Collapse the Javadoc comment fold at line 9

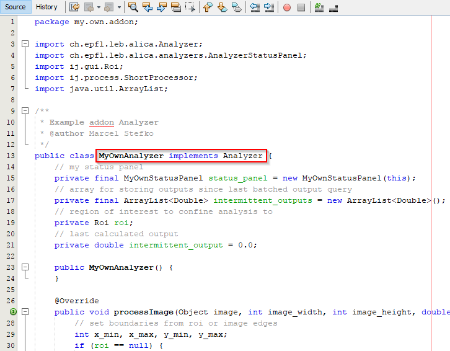click(x=25, y=111)
